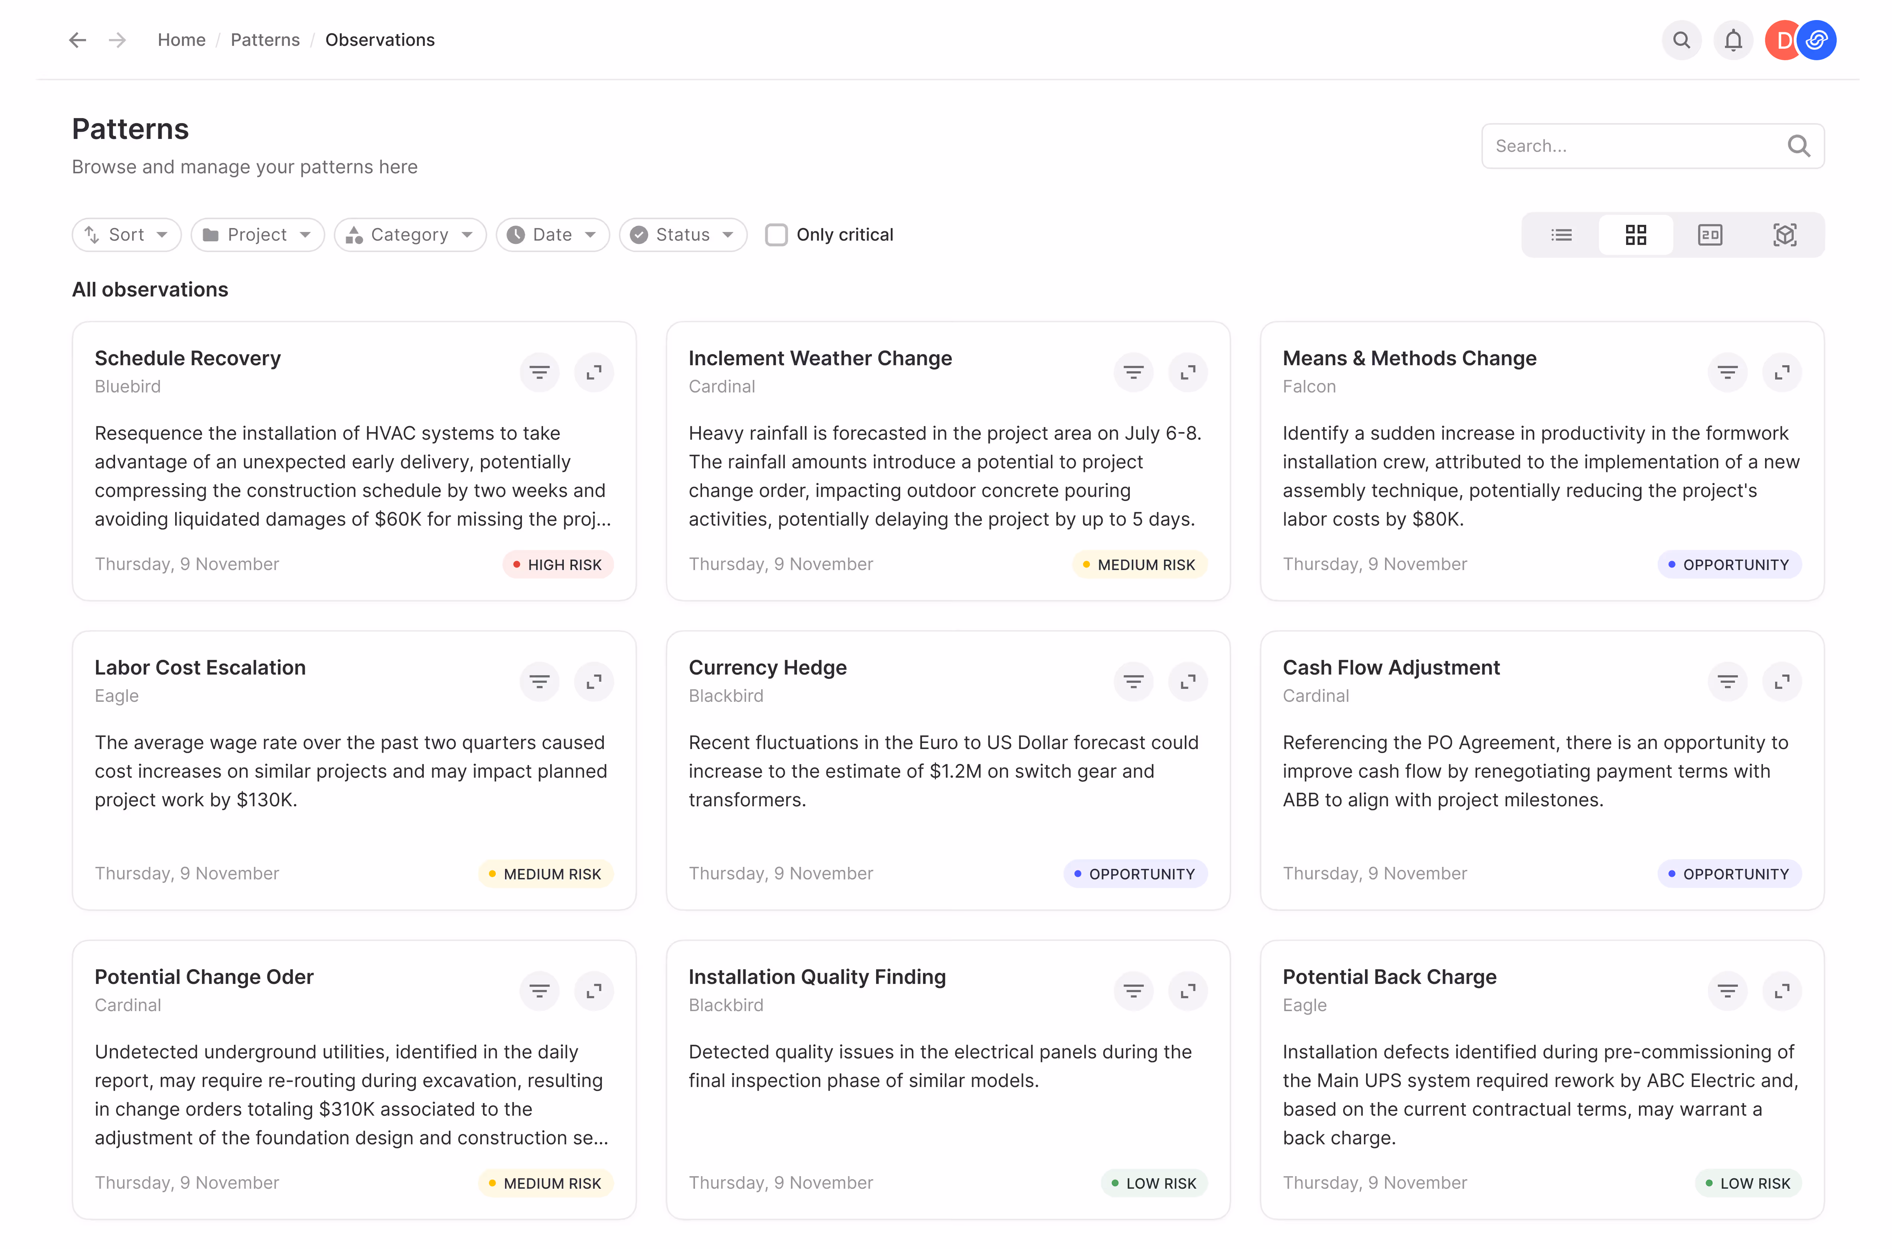The width and height of the screenshot is (1892, 1249).
Task: Open the Category filter dropdown
Action: pos(409,235)
